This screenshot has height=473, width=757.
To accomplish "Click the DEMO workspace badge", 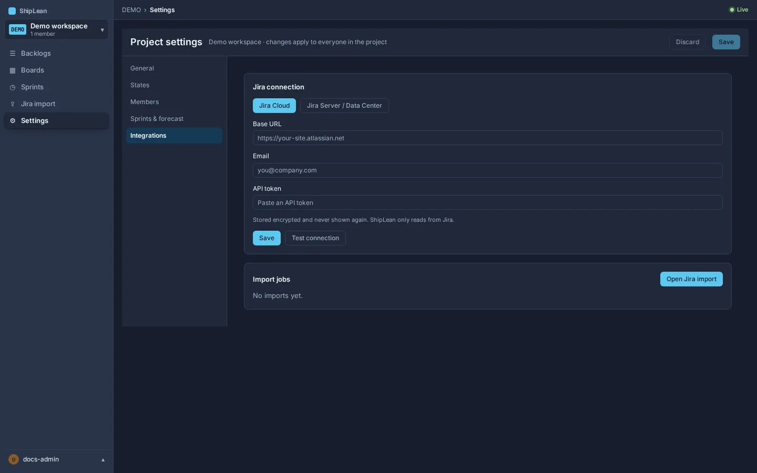I will click(x=18, y=30).
